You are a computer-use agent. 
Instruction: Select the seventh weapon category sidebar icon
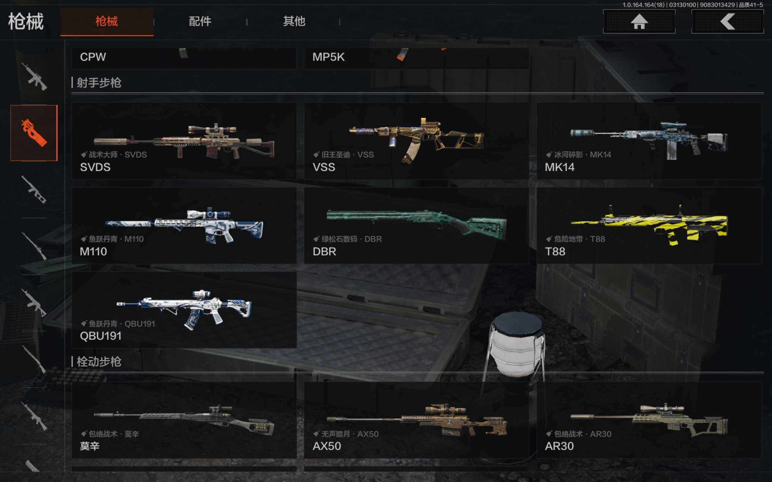tap(34, 416)
